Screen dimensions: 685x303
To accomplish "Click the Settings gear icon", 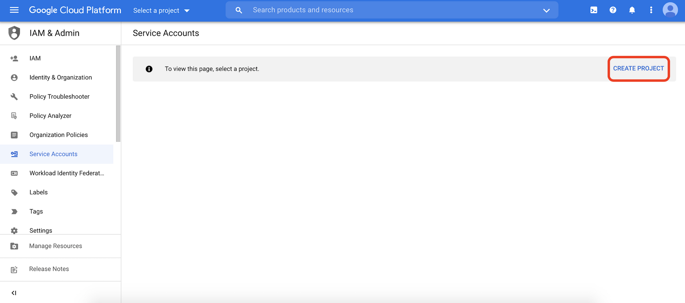I will 14,231.
